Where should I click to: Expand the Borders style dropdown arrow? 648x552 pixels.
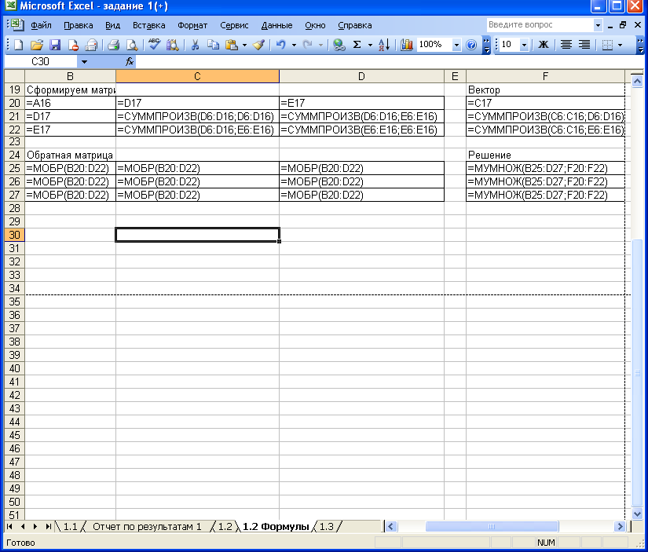(x=620, y=45)
